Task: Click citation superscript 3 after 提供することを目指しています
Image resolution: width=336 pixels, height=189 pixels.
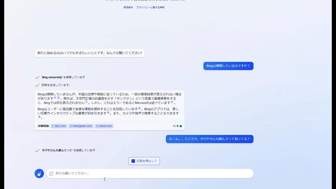Action: click(x=139, y=108)
